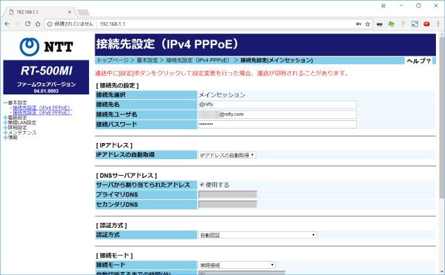
Task: Toggle the 使用する checkbox
Action: click(x=202, y=185)
